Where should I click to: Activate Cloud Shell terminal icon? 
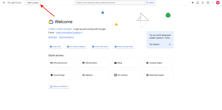click(x=198, y=3)
